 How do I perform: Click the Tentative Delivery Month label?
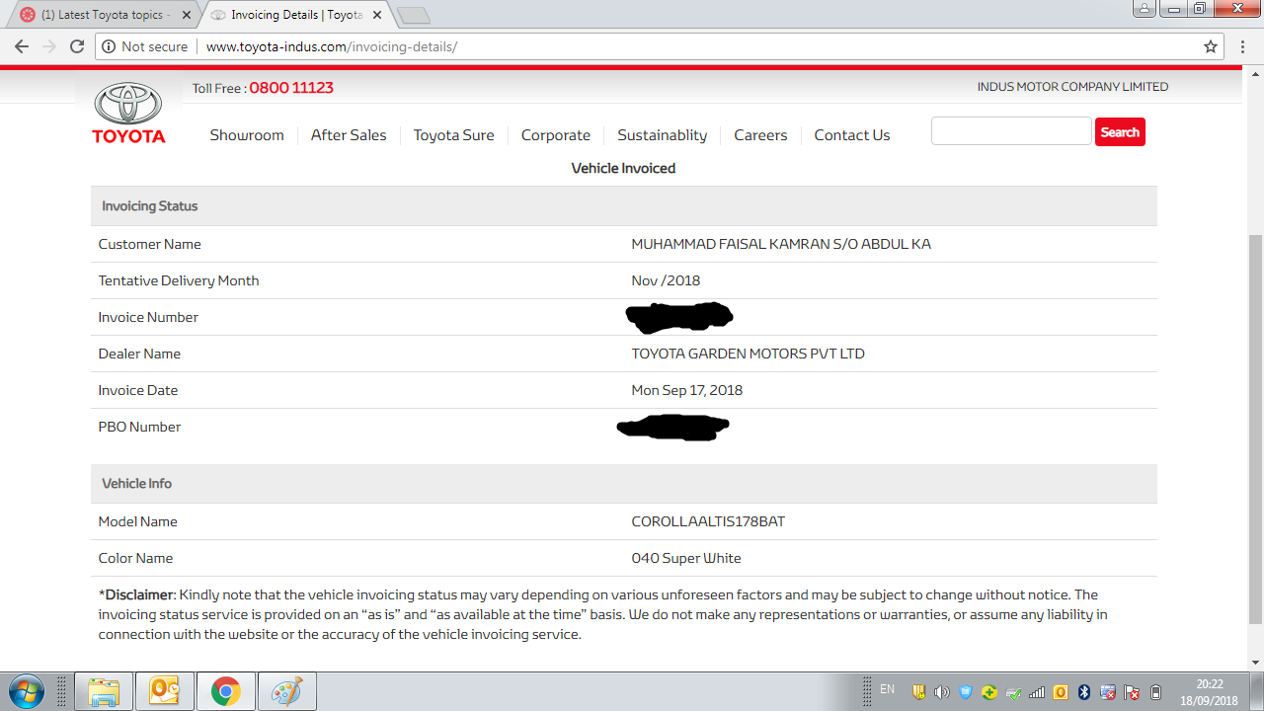[179, 280]
